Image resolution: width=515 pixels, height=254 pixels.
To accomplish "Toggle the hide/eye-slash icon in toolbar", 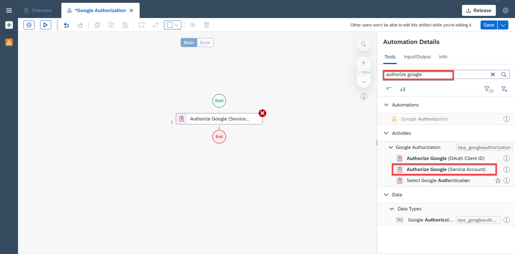I will pos(193,25).
